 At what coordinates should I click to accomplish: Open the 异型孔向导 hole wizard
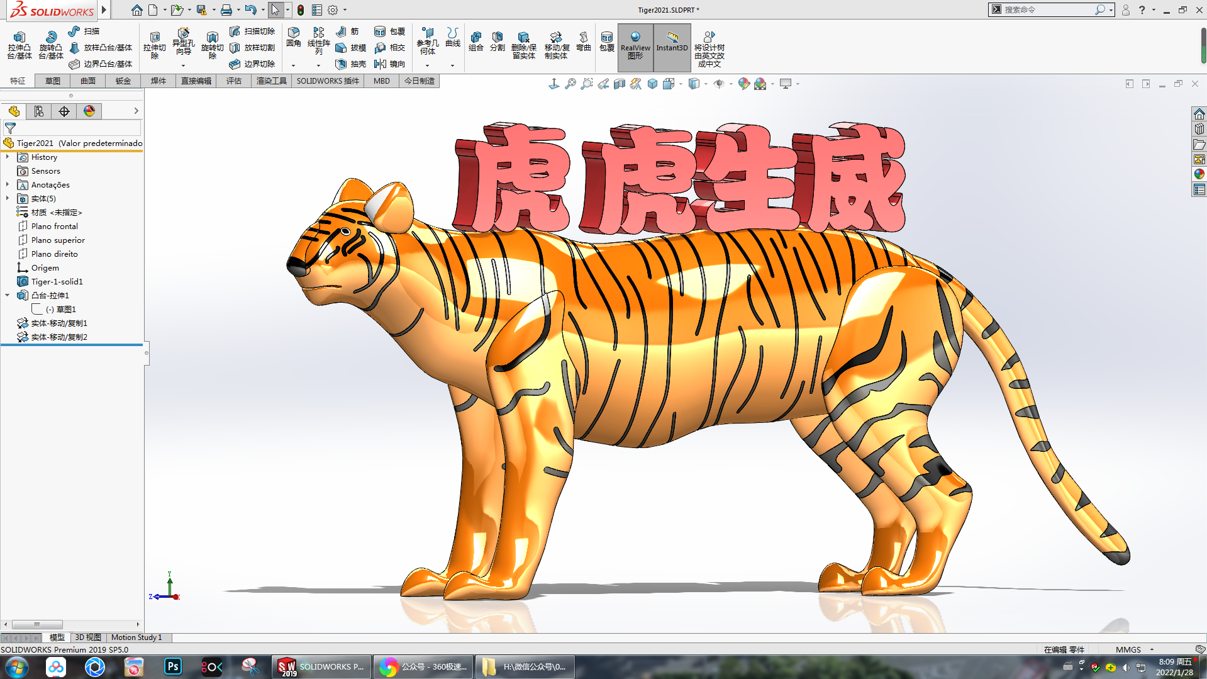click(183, 42)
